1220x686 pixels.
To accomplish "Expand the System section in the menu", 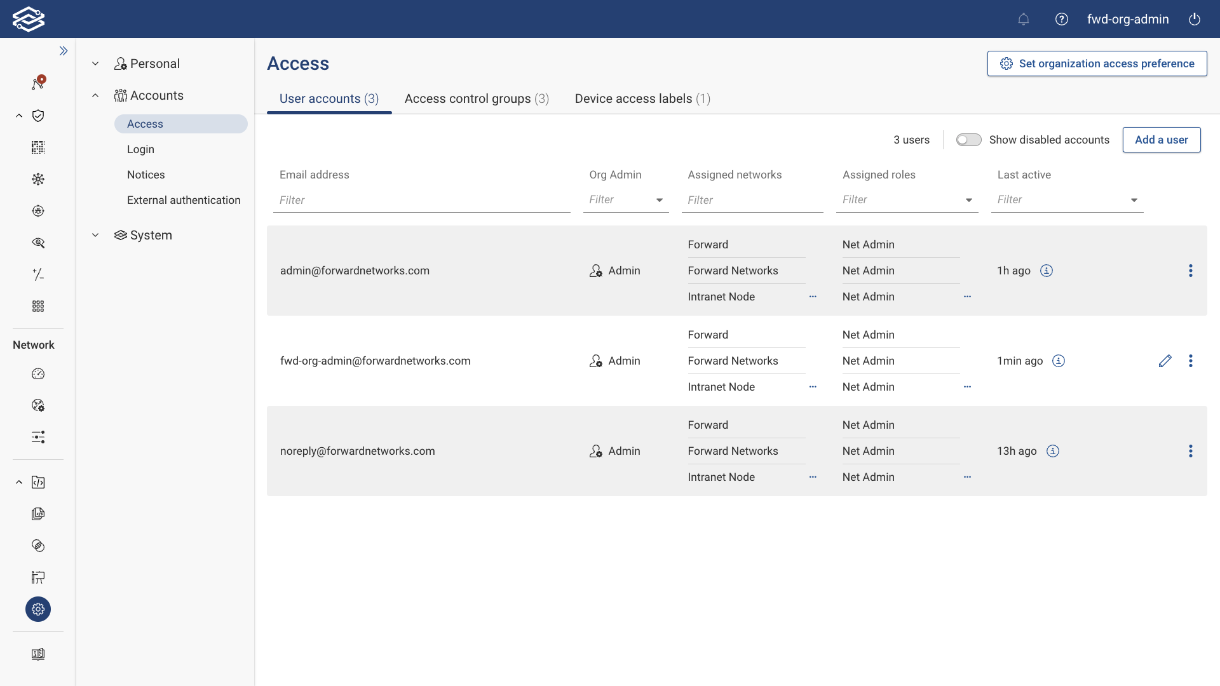I will pos(95,235).
